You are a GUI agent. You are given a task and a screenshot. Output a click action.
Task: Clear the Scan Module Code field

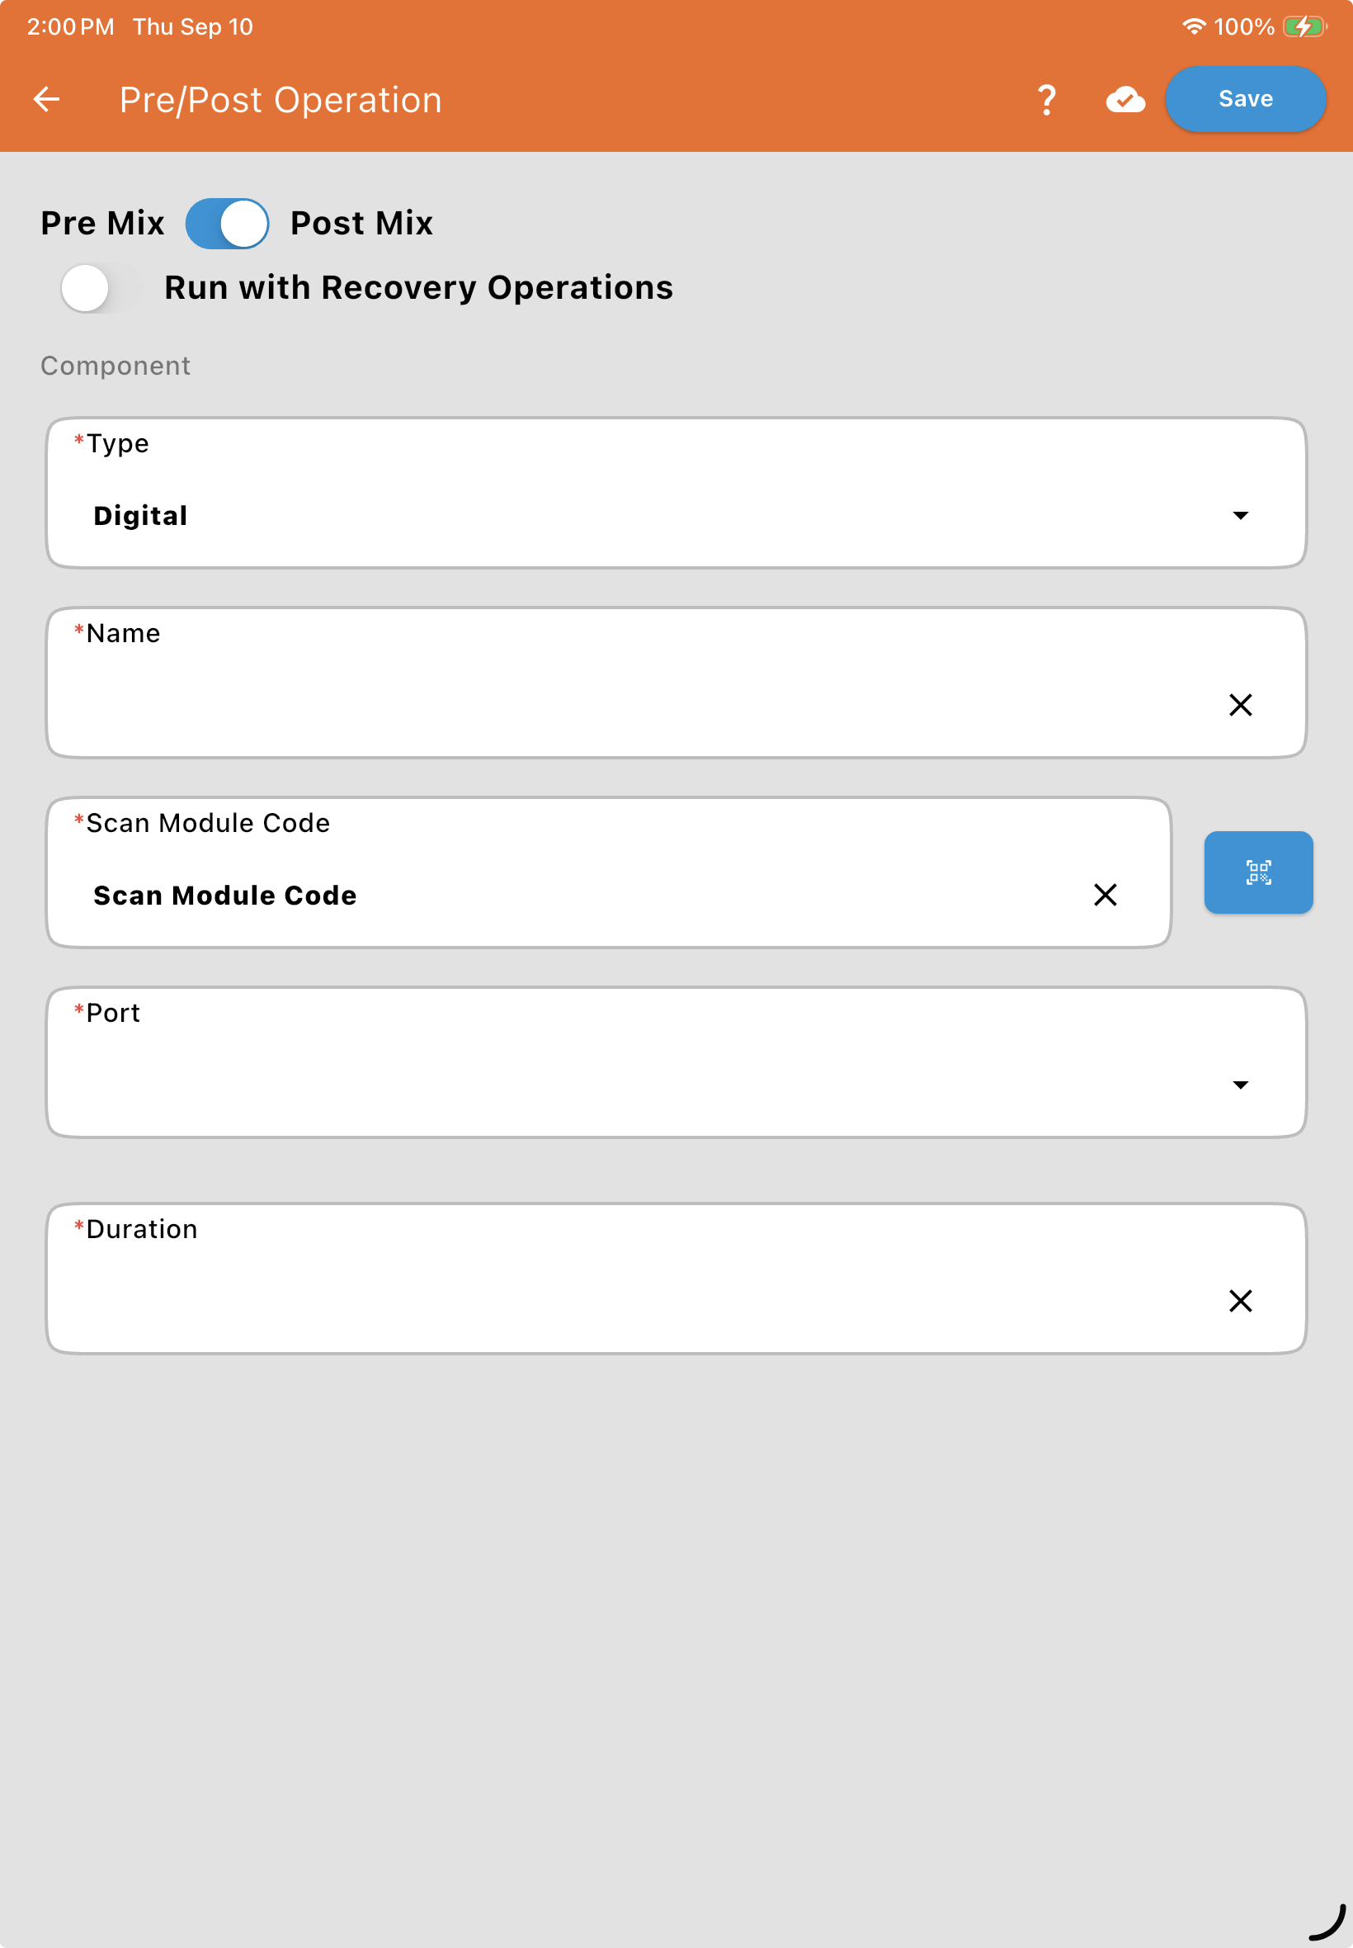(1105, 895)
